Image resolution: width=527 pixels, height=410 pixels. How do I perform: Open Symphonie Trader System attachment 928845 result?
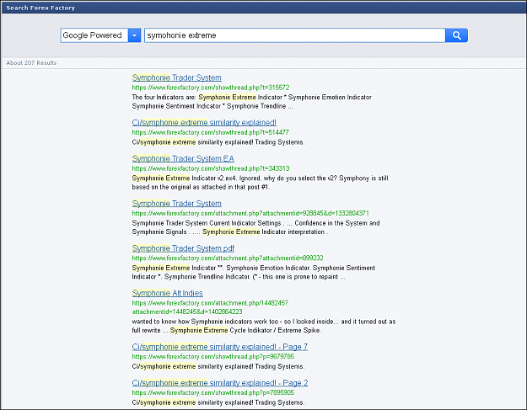coord(176,204)
